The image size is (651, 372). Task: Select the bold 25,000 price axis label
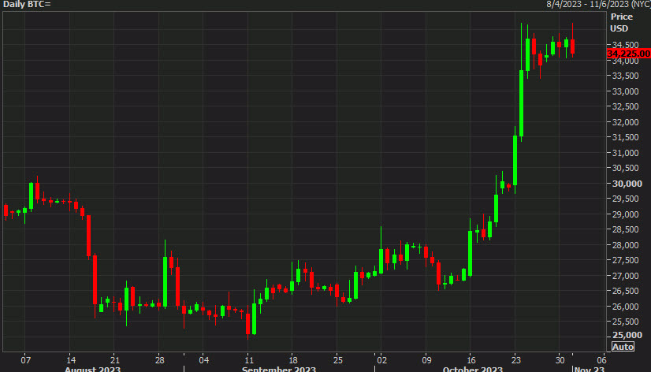[x=627, y=335]
